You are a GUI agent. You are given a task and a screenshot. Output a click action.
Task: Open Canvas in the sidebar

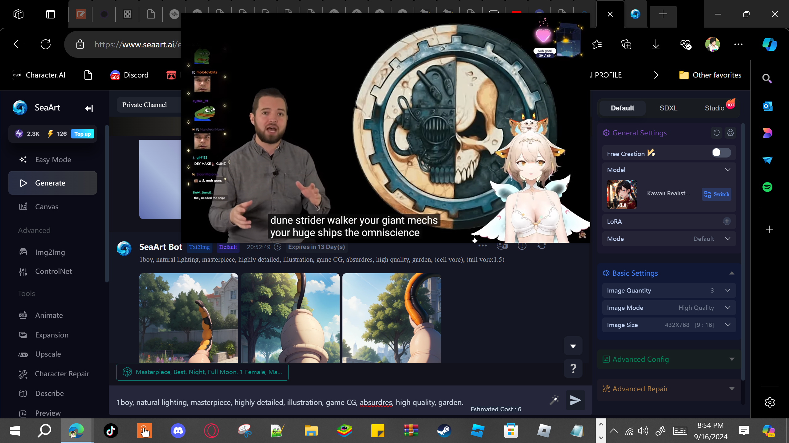click(x=53, y=206)
